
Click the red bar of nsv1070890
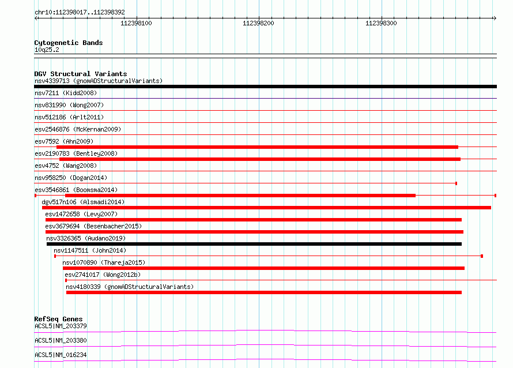263,268
